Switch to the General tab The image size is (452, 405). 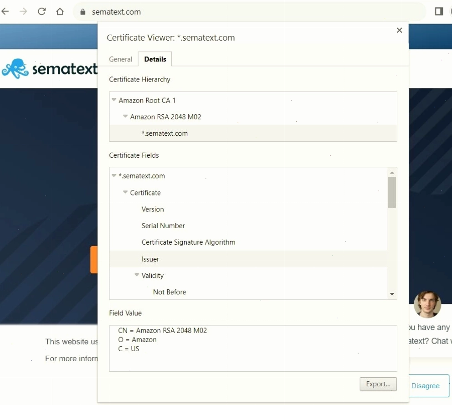click(120, 59)
